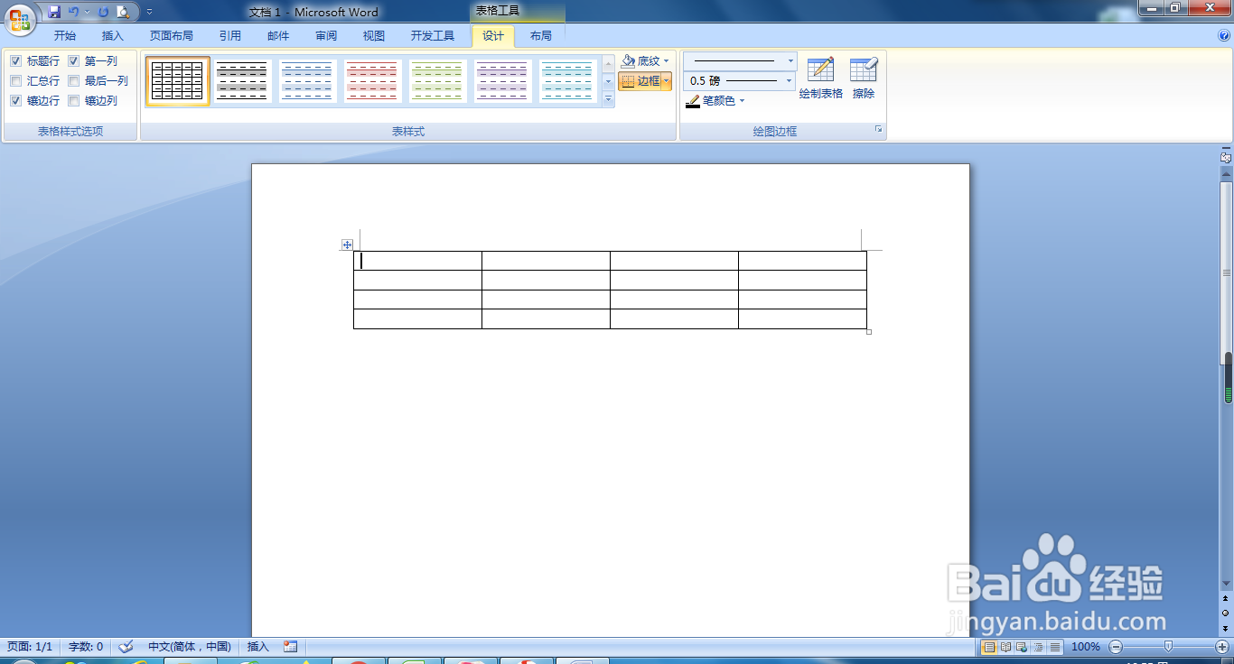Click the word count 字数: 0
The height and width of the screenshot is (664, 1234).
pos(86,647)
